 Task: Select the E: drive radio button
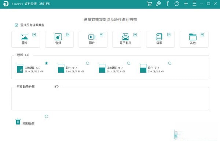pos(129,63)
